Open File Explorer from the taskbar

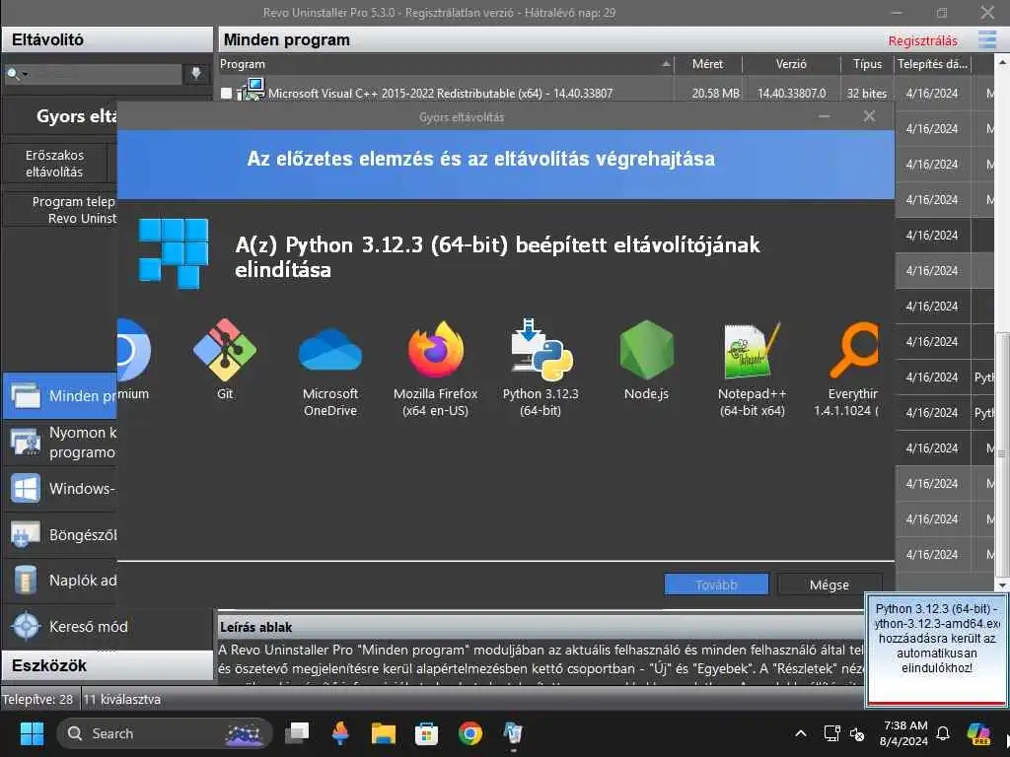pyautogui.click(x=384, y=733)
